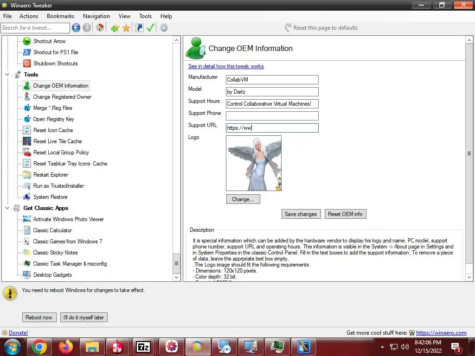Image resolution: width=475 pixels, height=356 pixels.
Task: Click the Back navigation arrow icon
Action: tap(76, 28)
